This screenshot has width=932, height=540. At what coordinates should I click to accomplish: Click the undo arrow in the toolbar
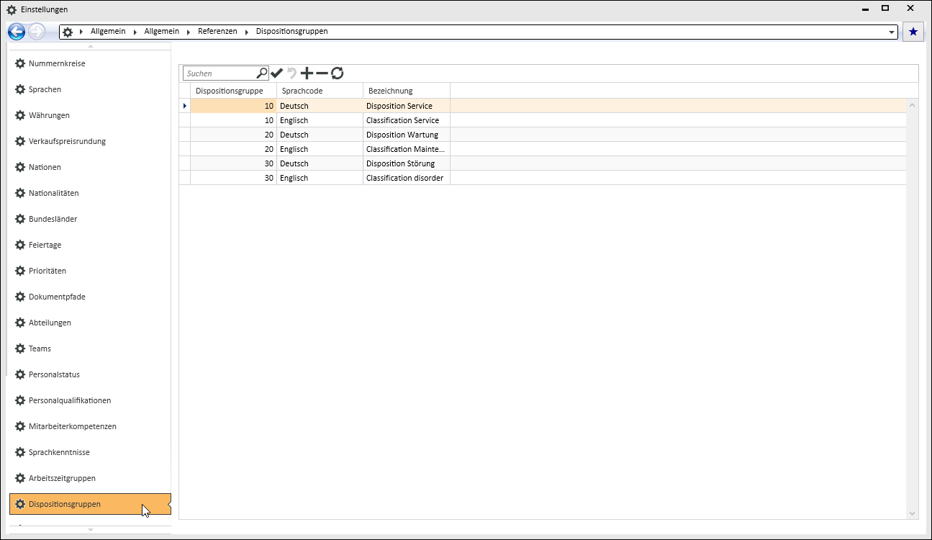tap(292, 73)
